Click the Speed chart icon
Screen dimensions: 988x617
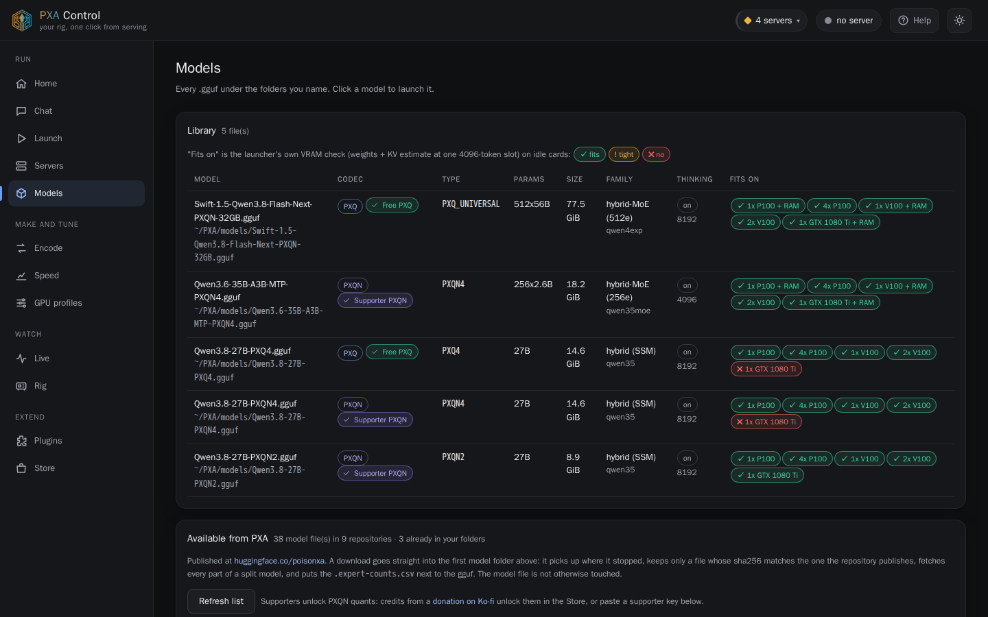(x=21, y=276)
